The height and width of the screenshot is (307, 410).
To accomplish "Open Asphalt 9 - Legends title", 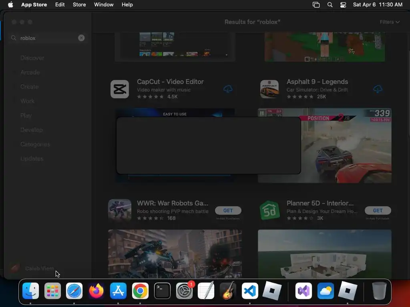I will tap(317, 82).
